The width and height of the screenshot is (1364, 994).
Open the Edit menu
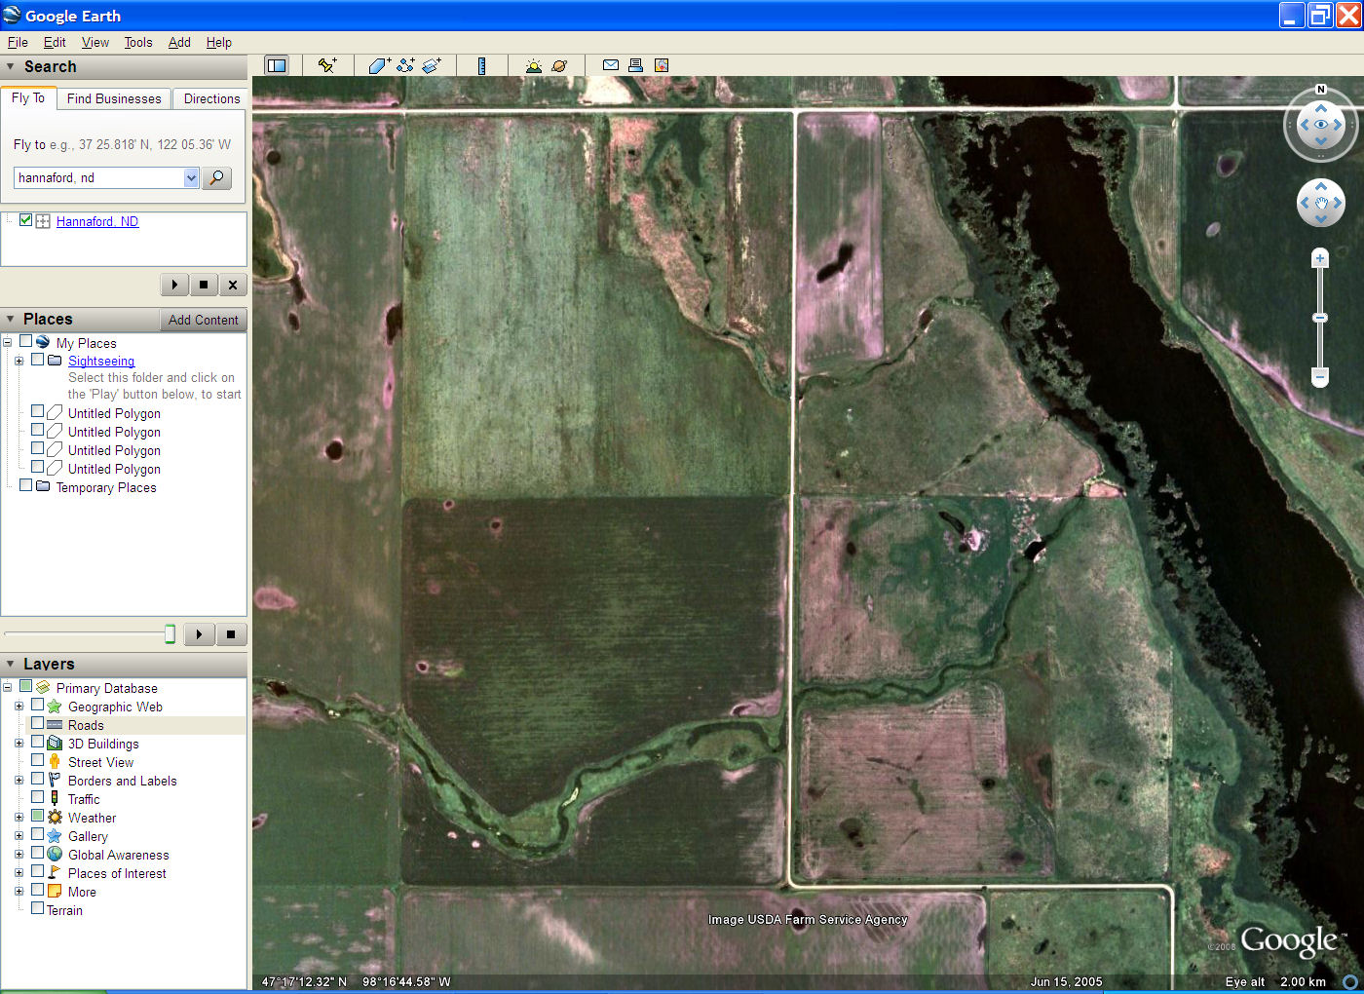click(x=55, y=42)
